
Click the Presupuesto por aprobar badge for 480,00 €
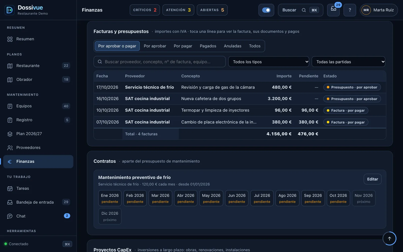coord(352,87)
